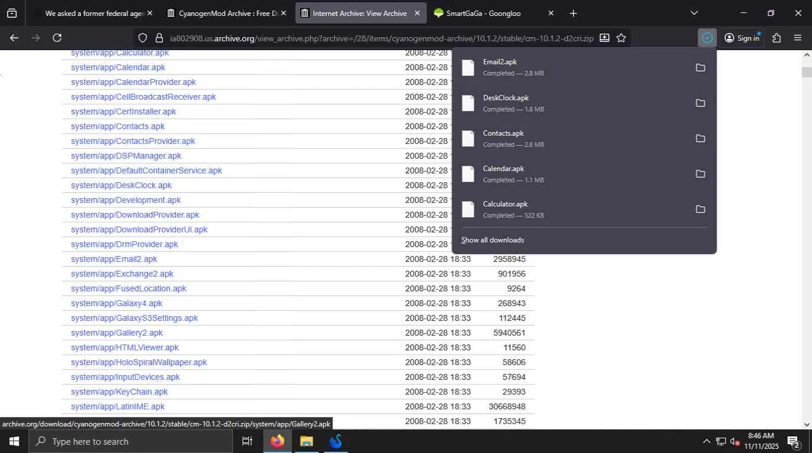Download system/app/Gallery2.apk link
The image size is (812, 453).
[117, 333]
